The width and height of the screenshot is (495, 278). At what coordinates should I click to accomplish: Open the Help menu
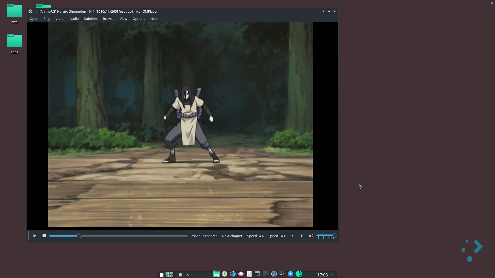coord(154,19)
